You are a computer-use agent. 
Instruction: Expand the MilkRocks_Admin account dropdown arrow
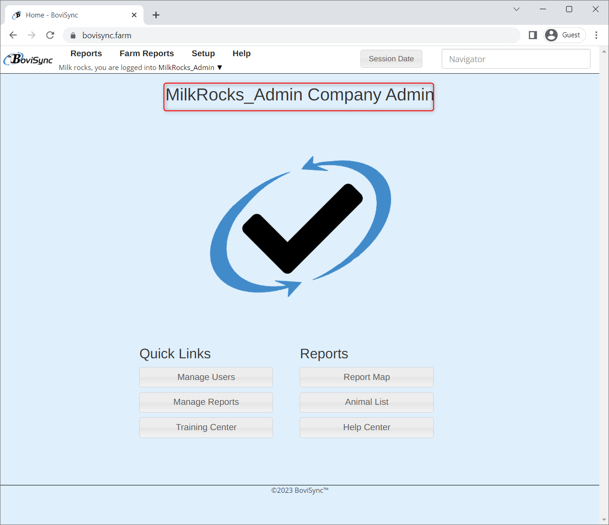[219, 68]
